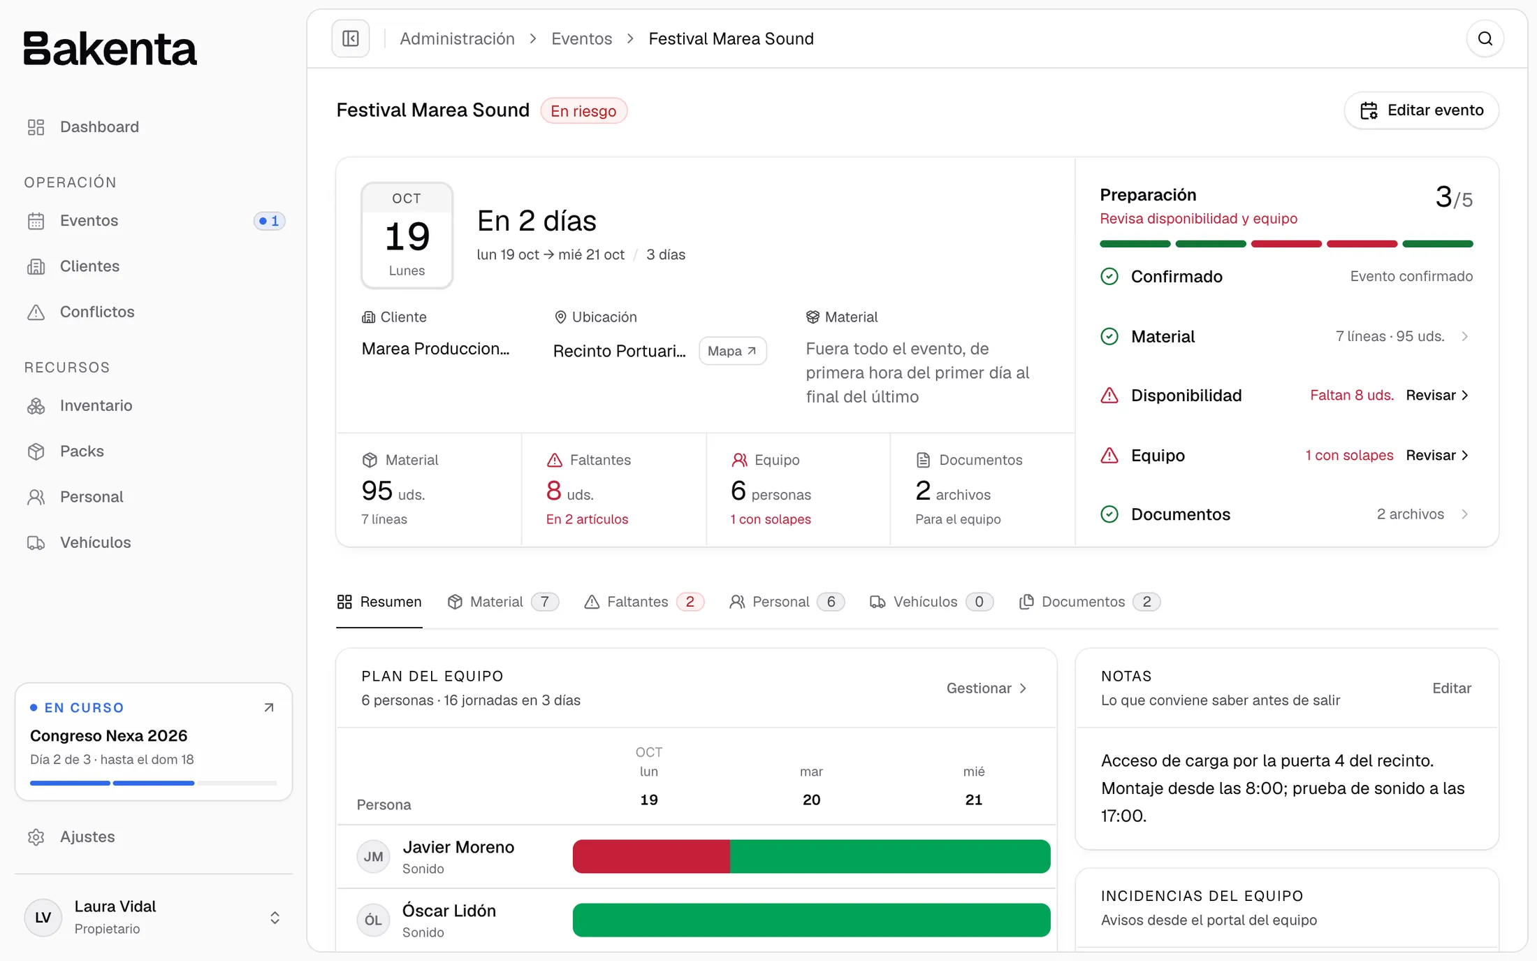Click the Vehículos truck icon in sidebar

pos(36,542)
